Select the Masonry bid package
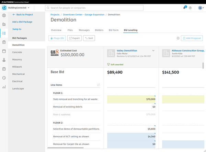 pos(26,59)
